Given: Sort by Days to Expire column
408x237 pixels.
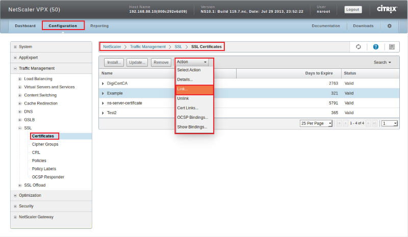Looking at the screenshot, I should (x=319, y=73).
